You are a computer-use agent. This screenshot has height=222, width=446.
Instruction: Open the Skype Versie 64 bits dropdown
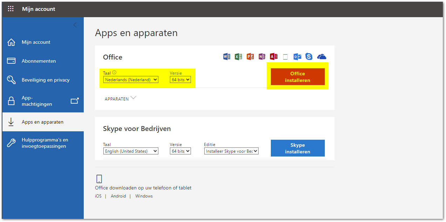pos(180,151)
